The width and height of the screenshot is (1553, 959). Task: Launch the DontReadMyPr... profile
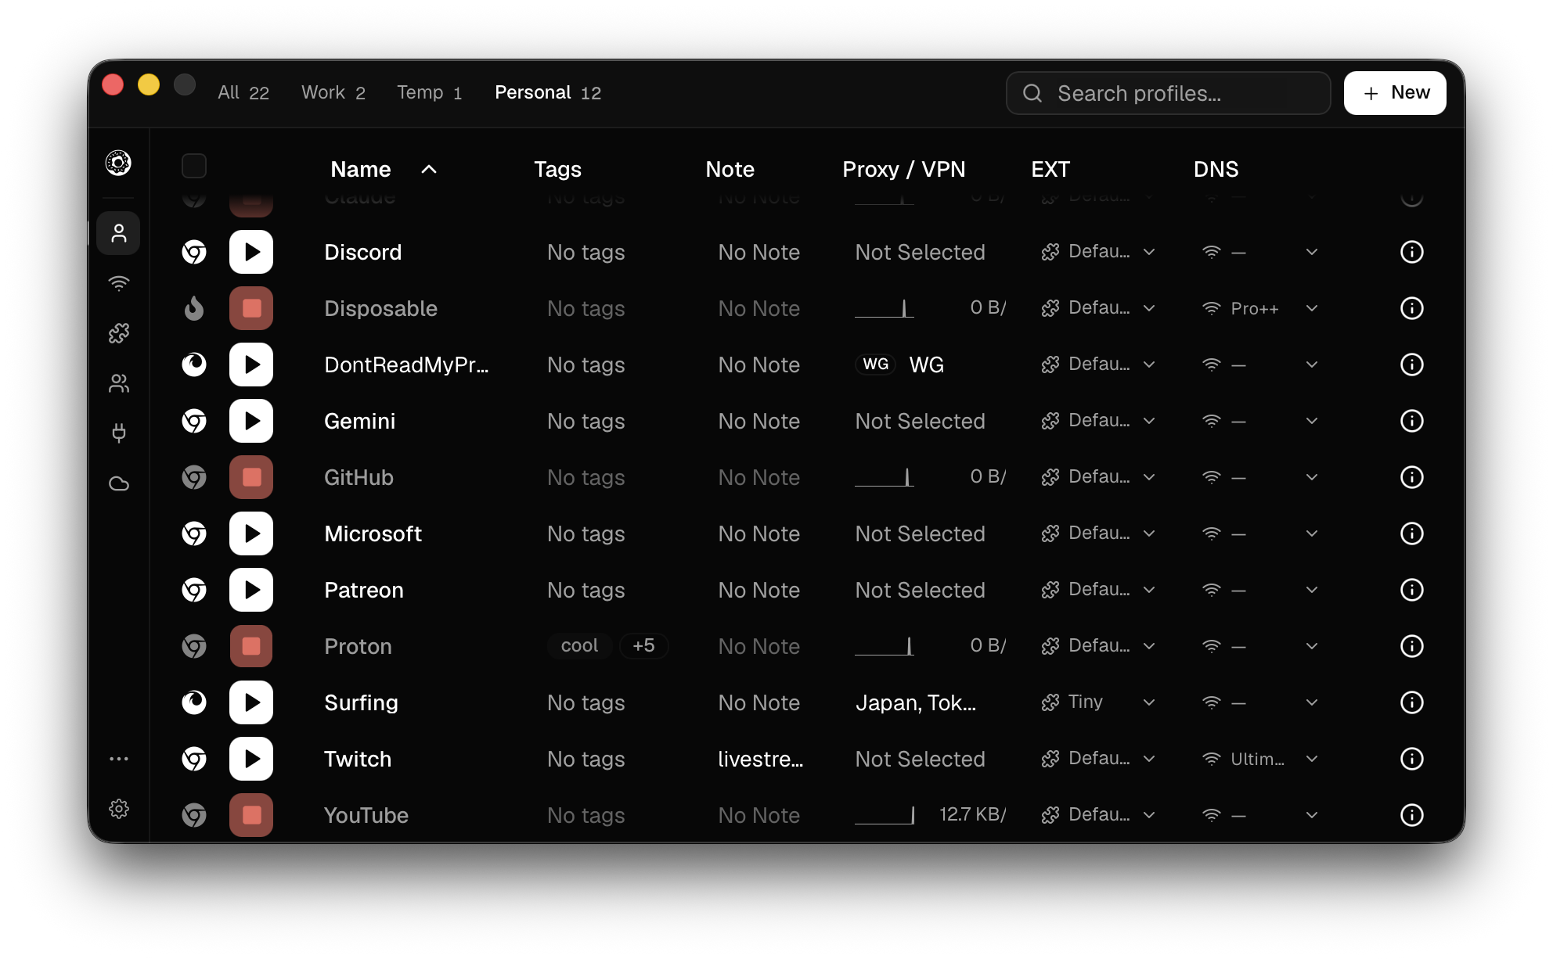(251, 365)
